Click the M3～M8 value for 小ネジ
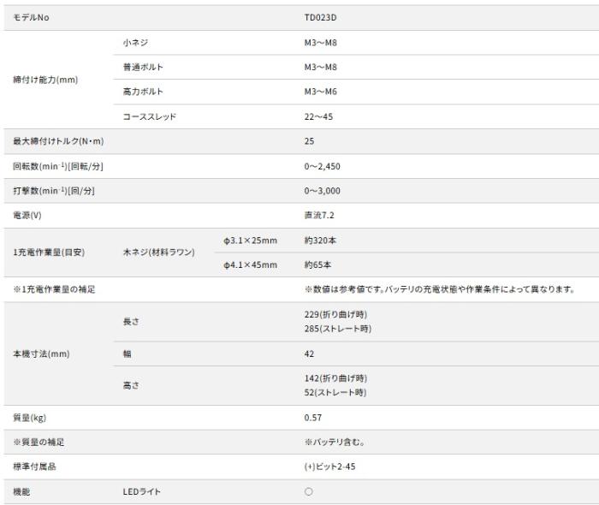The height and width of the screenshot is (505, 599). pyautogui.click(x=321, y=43)
